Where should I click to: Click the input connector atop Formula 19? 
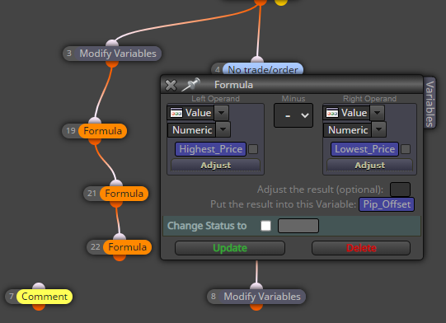click(95, 120)
